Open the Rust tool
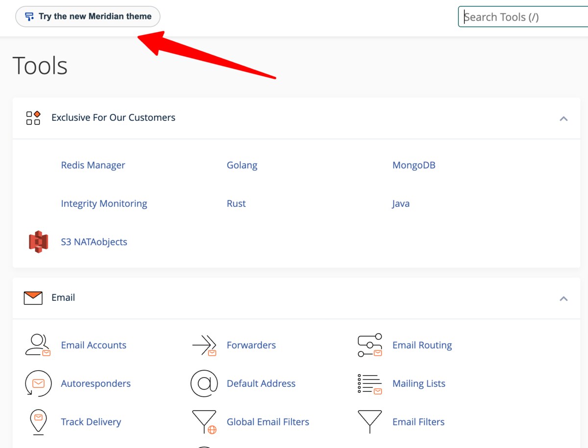 [x=236, y=203]
